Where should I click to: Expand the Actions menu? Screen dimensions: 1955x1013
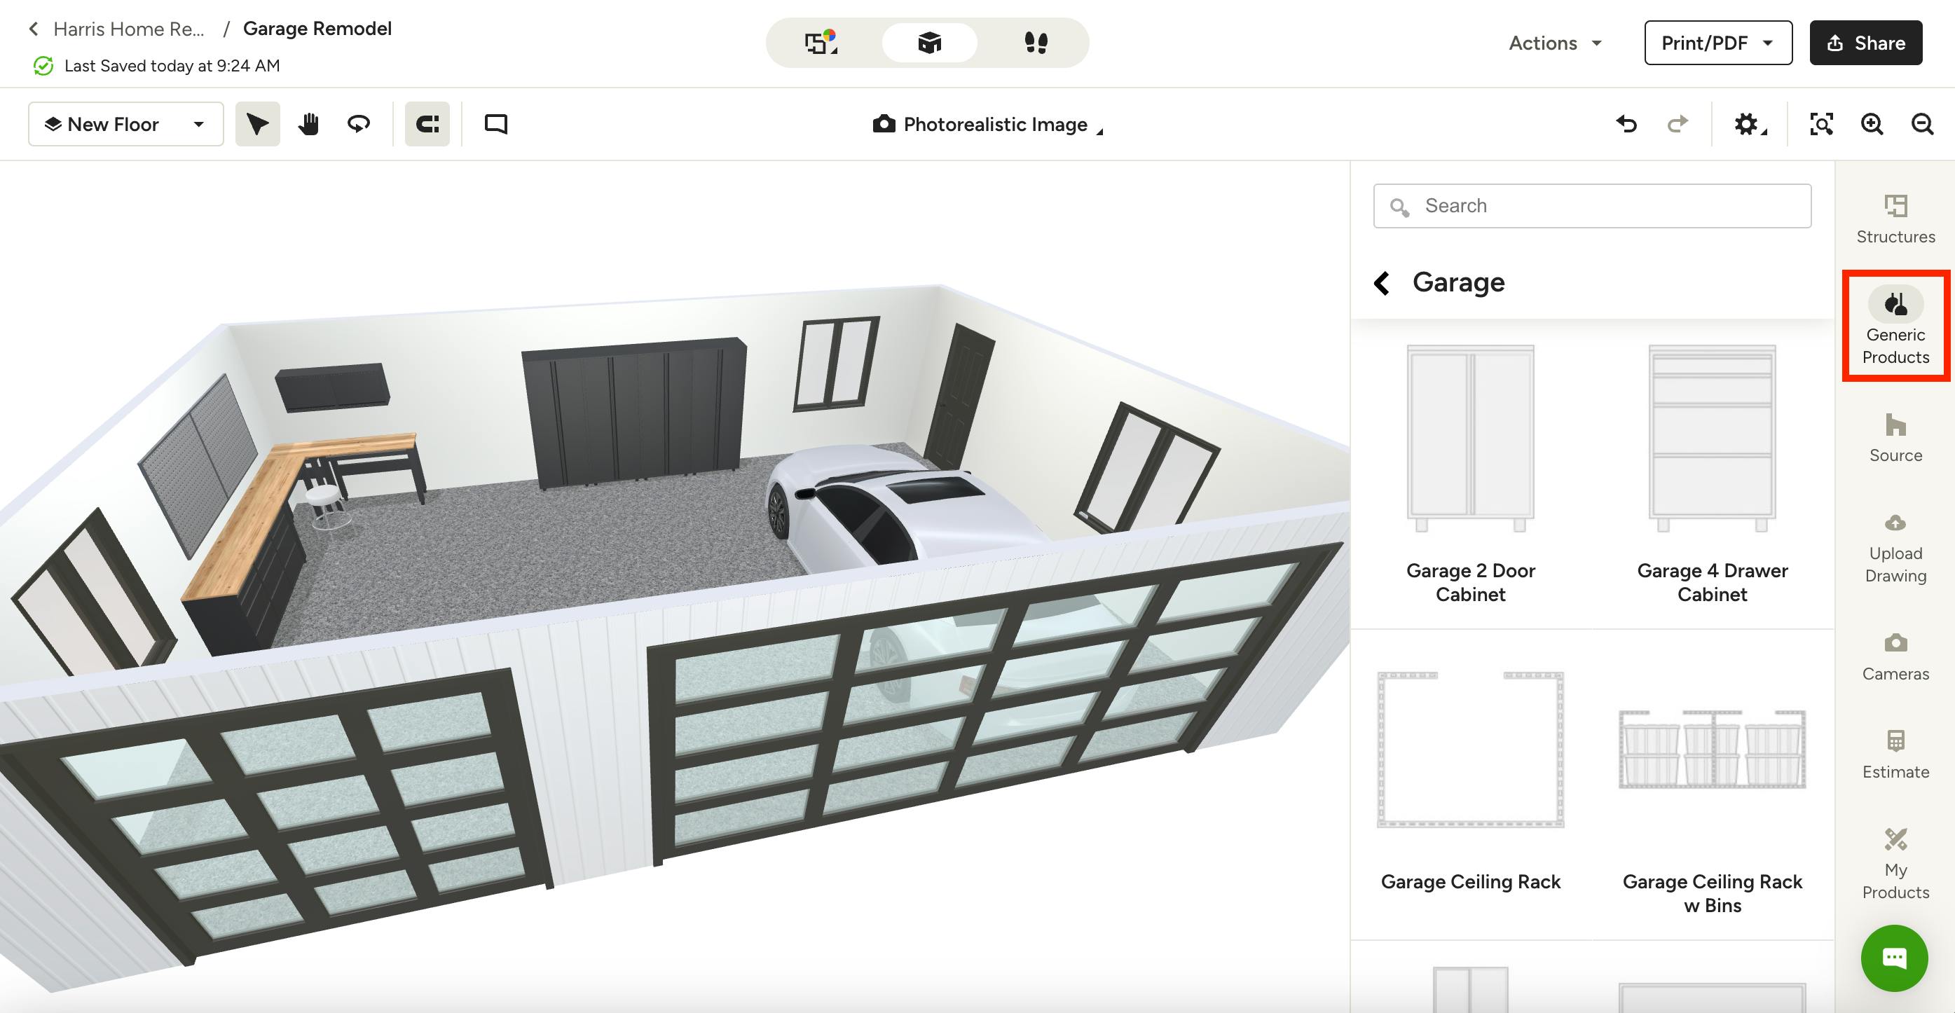pos(1555,43)
